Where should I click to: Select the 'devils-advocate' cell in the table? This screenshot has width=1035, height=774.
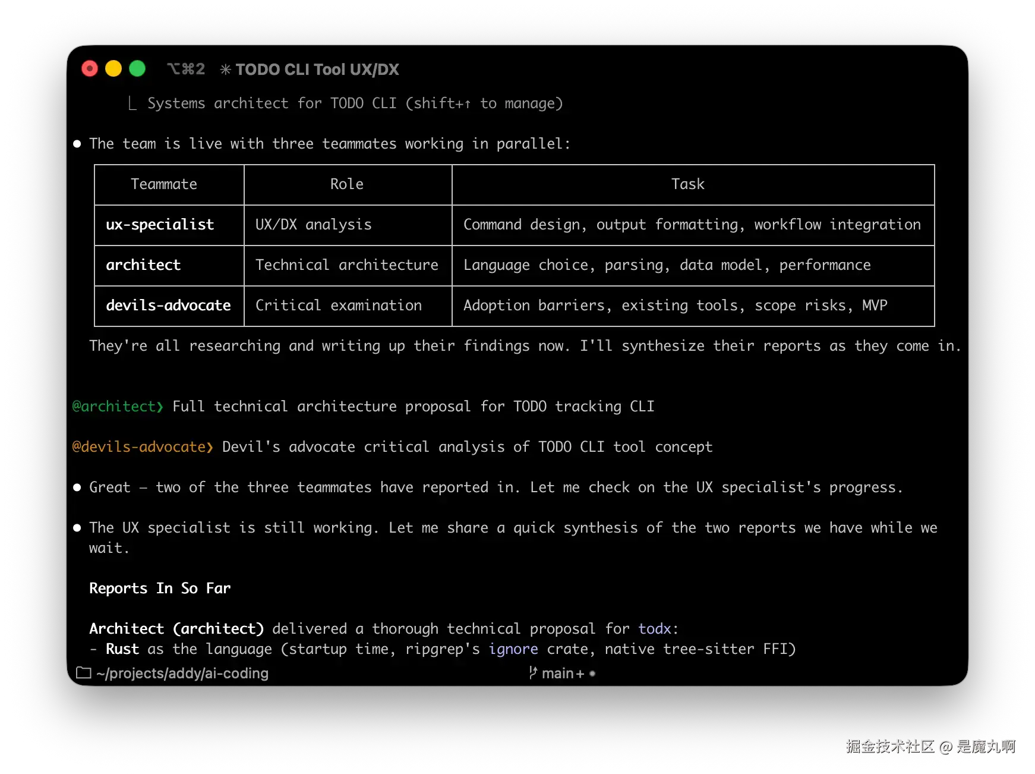coord(169,306)
